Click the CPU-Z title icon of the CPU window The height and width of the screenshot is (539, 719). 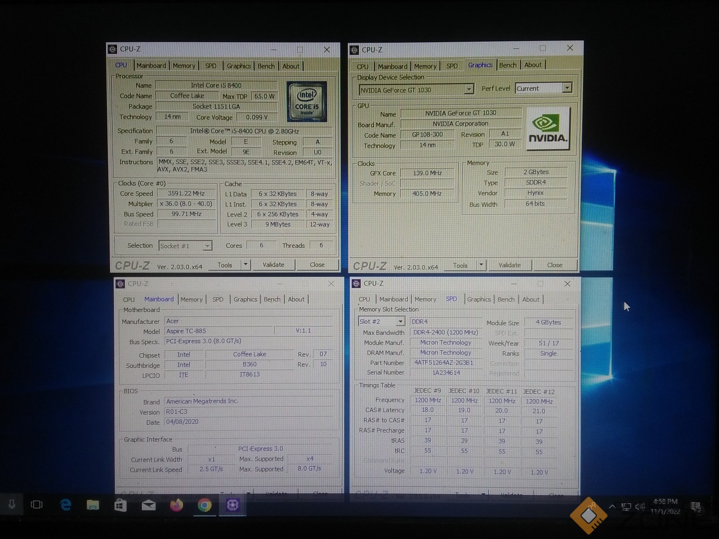pos(113,49)
